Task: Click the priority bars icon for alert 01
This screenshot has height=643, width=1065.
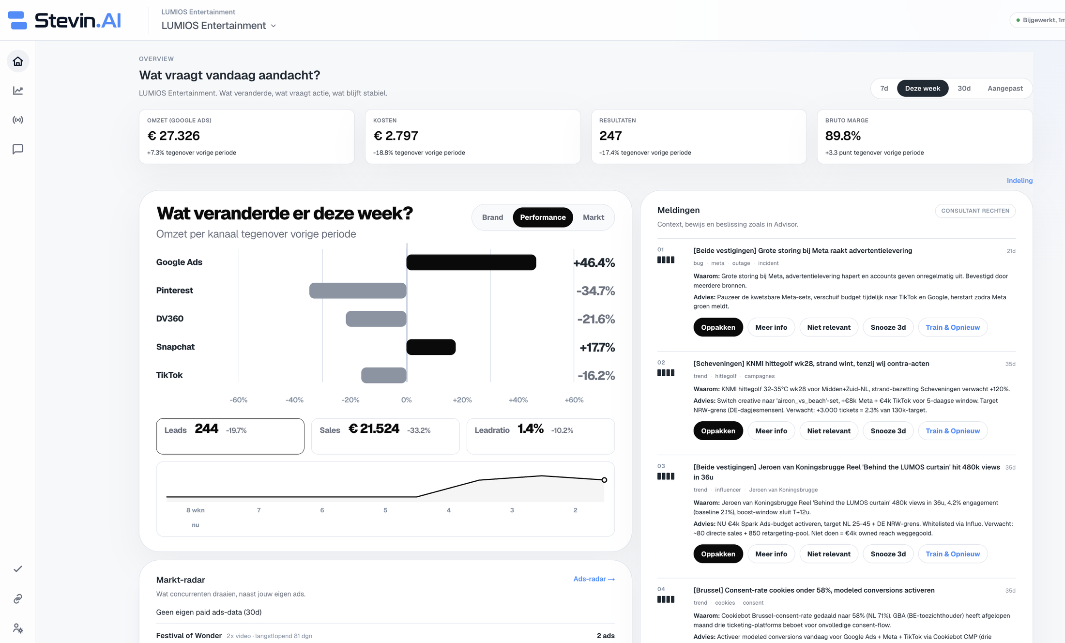Action: point(666,260)
